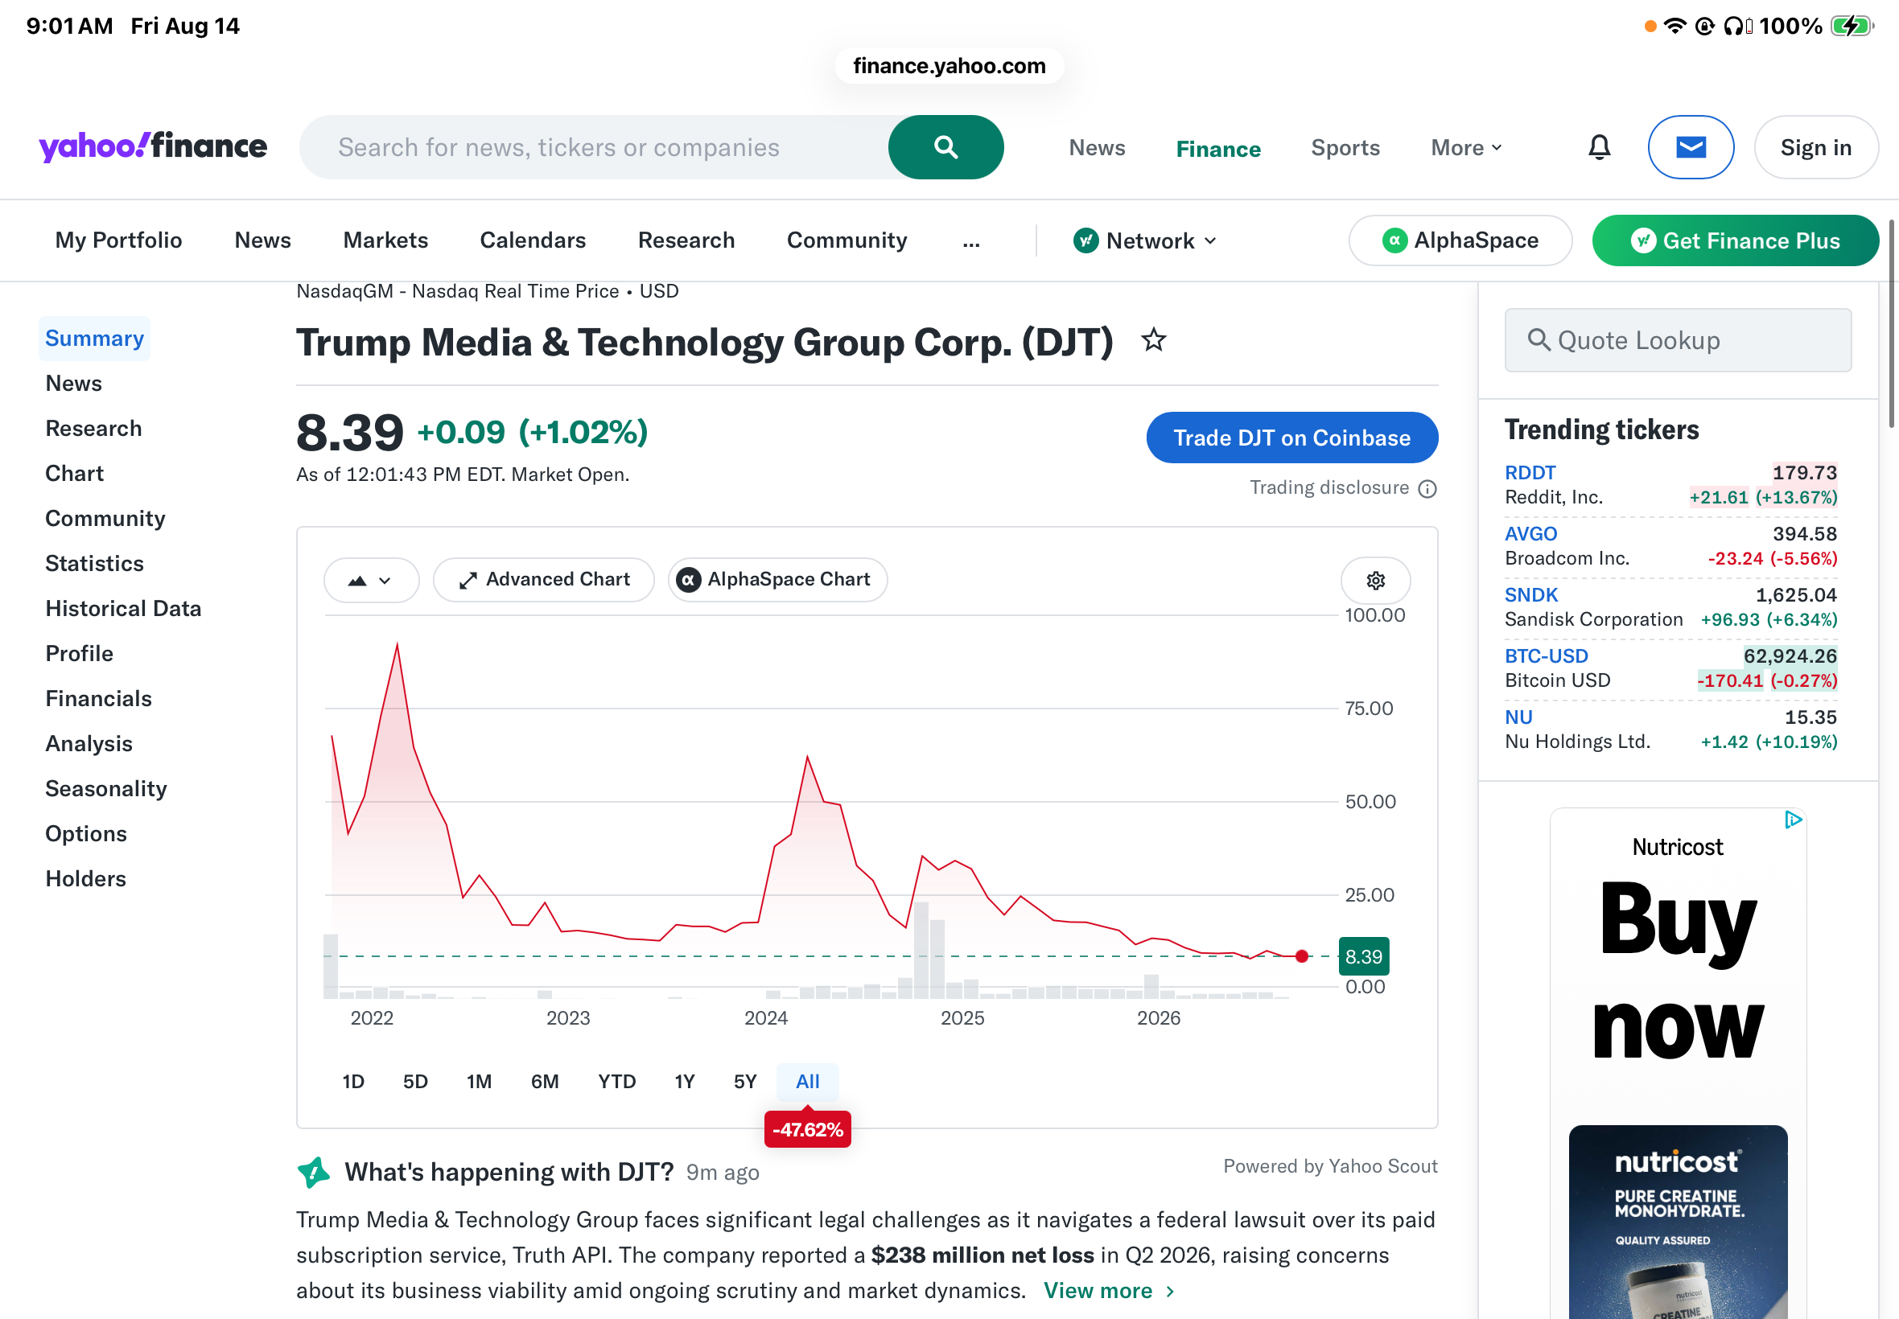Click the headphones status icon
1899x1319 pixels.
pos(1738,26)
